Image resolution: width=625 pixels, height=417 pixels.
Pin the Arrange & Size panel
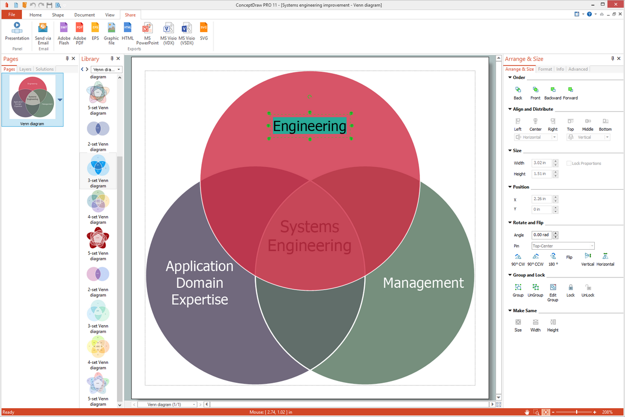(x=613, y=59)
